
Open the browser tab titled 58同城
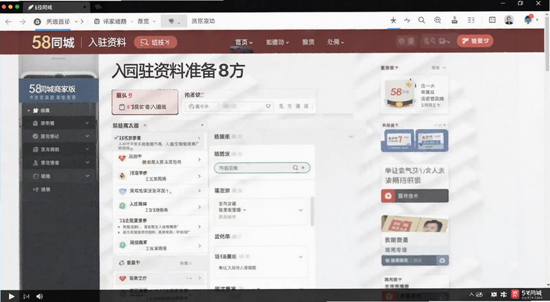56,7
